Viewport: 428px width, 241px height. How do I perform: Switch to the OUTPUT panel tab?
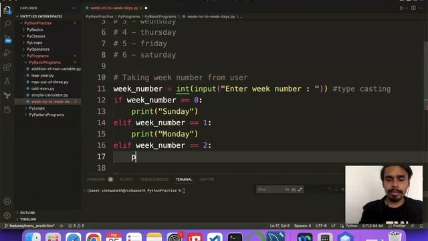coord(126,179)
